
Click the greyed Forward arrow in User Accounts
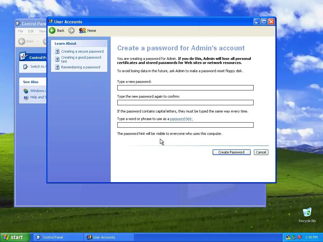[71, 31]
